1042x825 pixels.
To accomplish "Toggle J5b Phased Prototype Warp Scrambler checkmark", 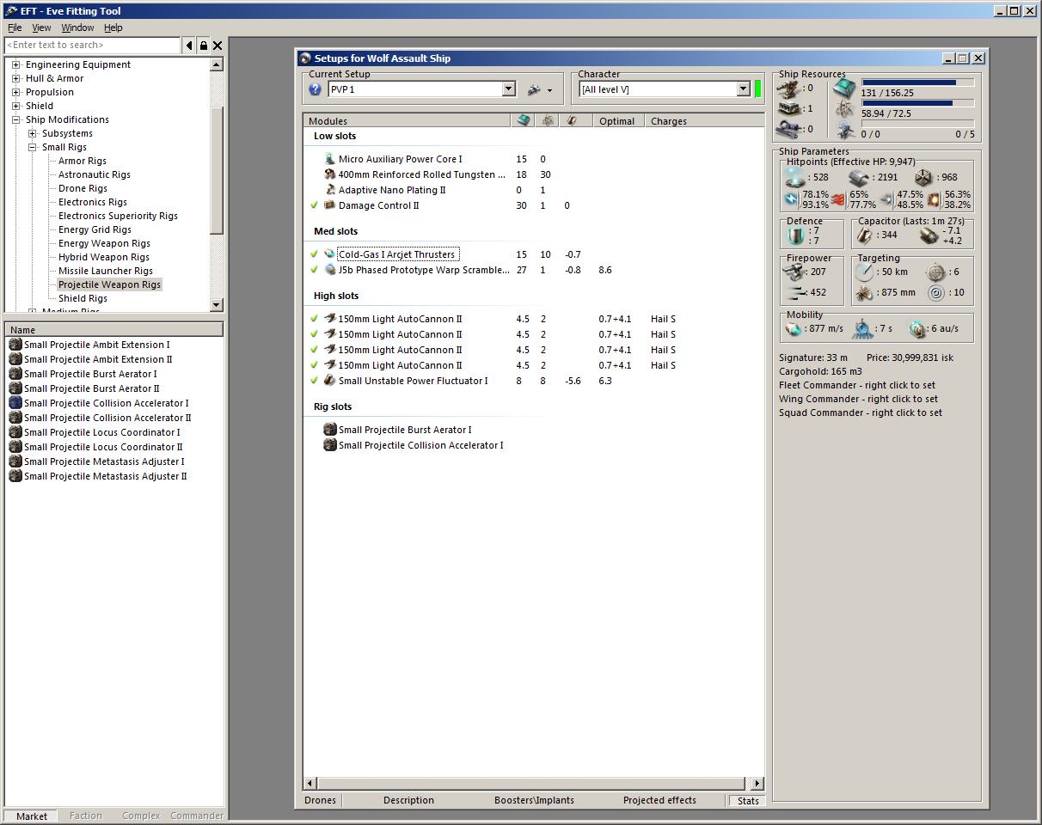I will click(315, 270).
